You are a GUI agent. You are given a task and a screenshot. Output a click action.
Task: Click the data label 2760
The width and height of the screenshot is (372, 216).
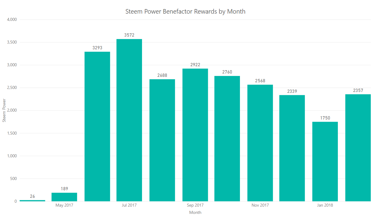point(227,72)
